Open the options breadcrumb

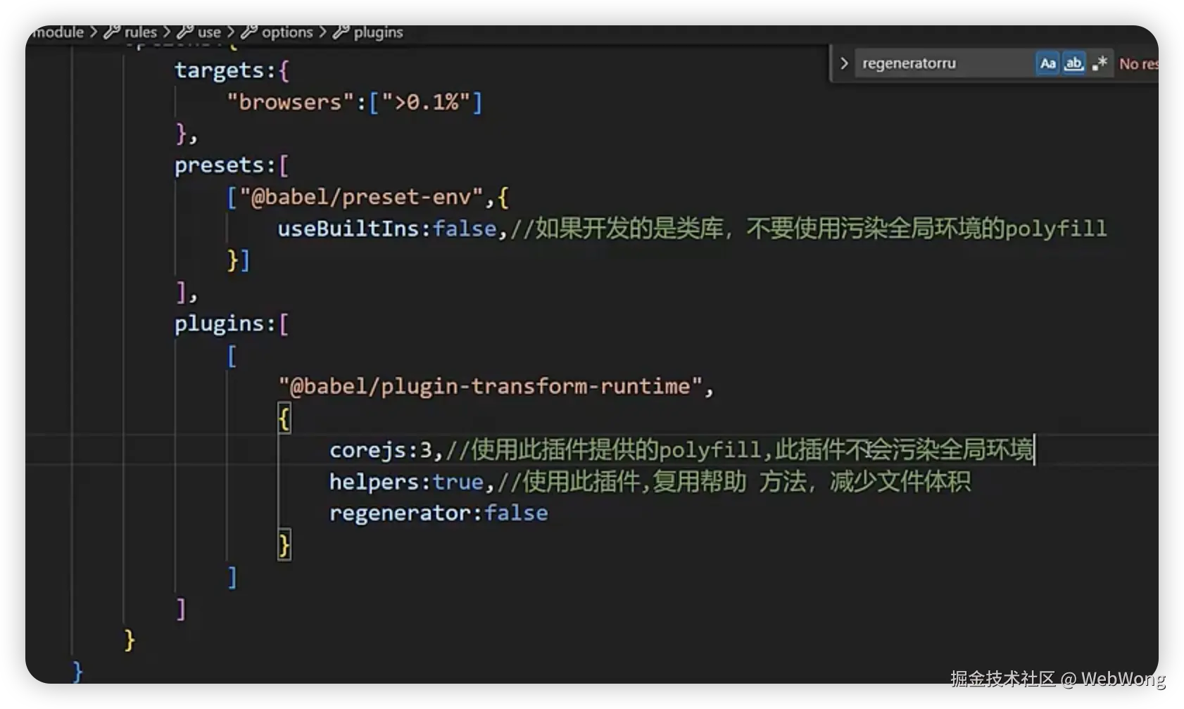point(287,32)
